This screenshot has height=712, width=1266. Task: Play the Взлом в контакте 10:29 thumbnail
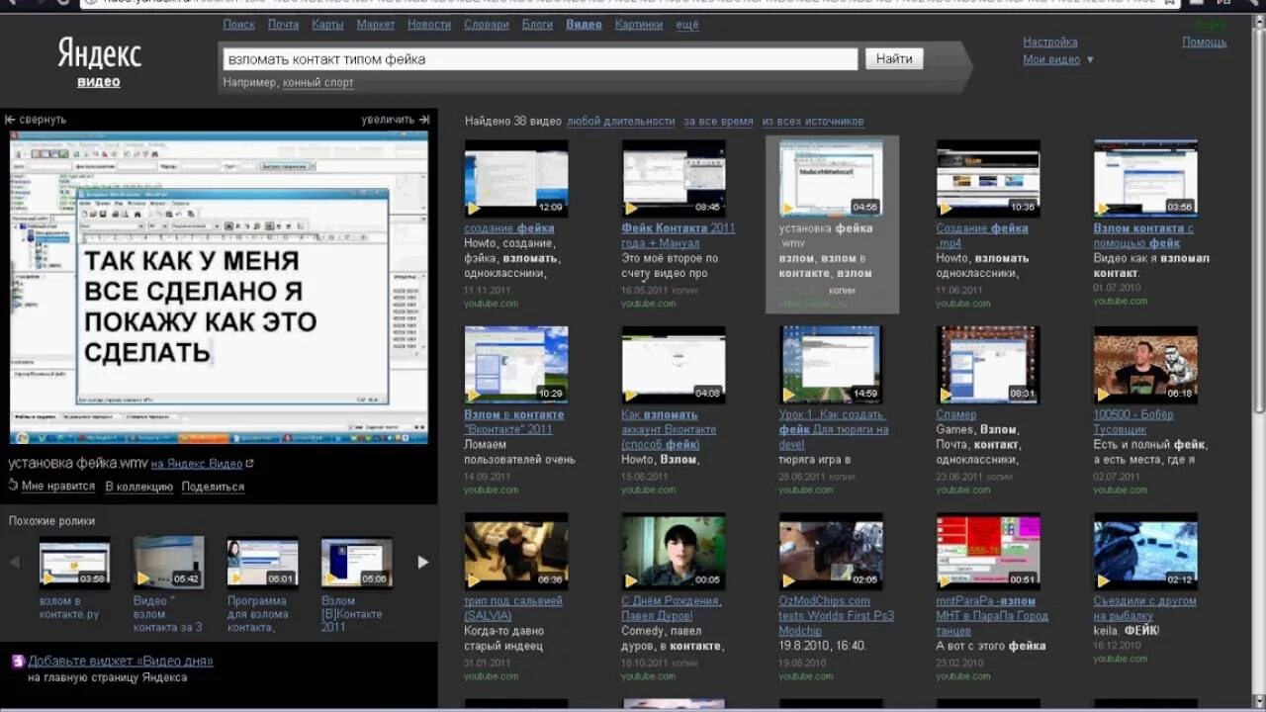(x=516, y=365)
